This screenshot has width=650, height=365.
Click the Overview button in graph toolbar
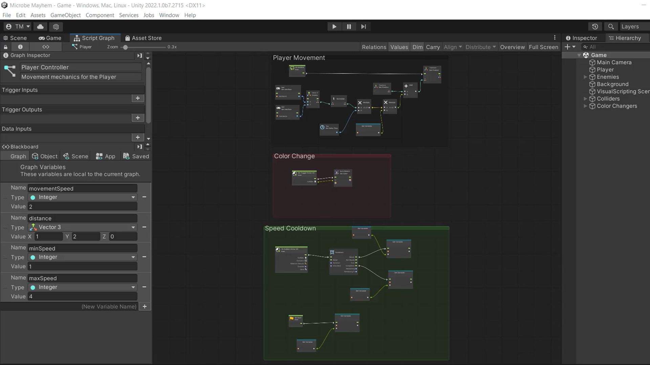[x=512, y=47]
